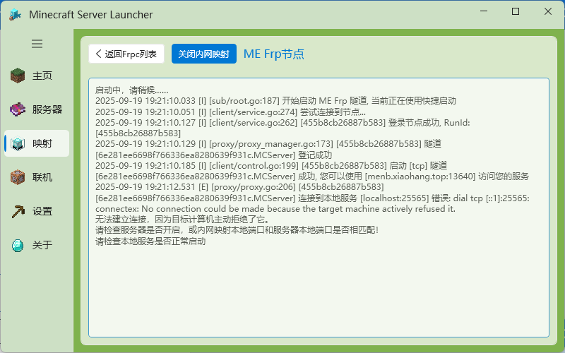Click the diamond About icon
The image size is (565, 353).
[x=18, y=245]
